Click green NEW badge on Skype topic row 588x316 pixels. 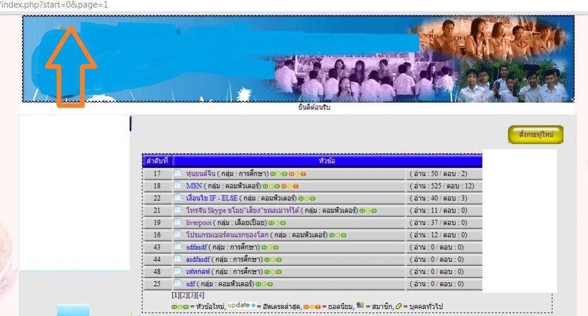coord(368,211)
